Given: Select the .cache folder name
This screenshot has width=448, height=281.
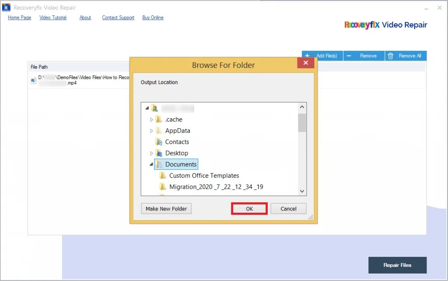Looking at the screenshot, I should click(x=174, y=119).
